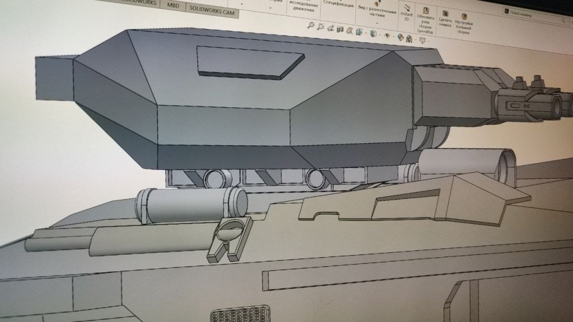Open the View Settings monitor dropdown
The width and height of the screenshot is (573, 322).
[422, 40]
